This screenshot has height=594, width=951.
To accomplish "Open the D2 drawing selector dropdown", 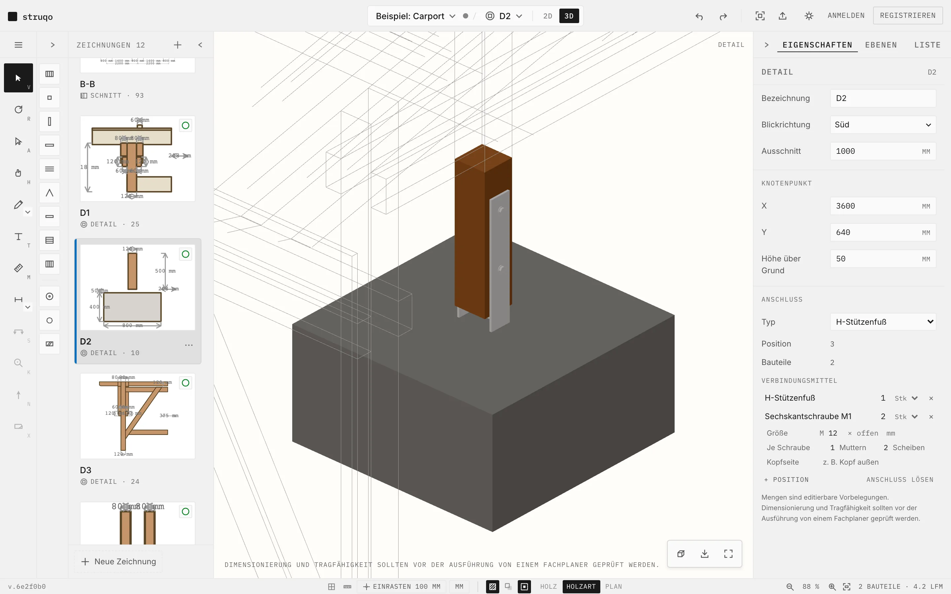I will (x=504, y=16).
